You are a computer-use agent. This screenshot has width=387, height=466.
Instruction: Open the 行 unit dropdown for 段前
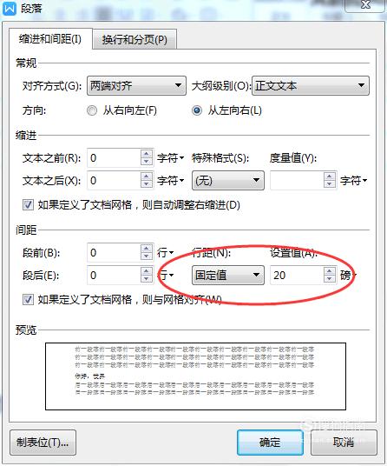pyautogui.click(x=165, y=253)
